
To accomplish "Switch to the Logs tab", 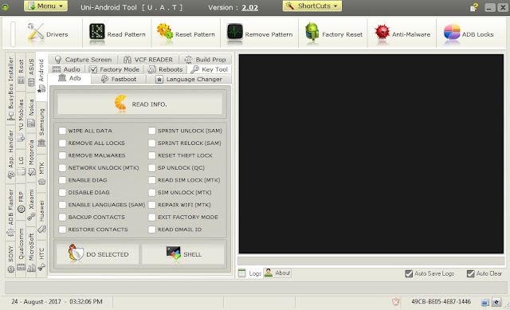I will click(250, 273).
